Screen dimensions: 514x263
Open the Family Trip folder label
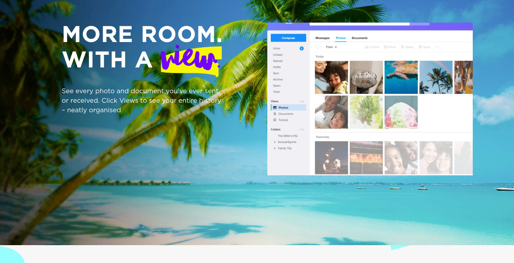(x=285, y=148)
